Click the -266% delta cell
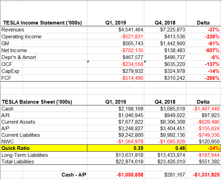 pos(212,78)
